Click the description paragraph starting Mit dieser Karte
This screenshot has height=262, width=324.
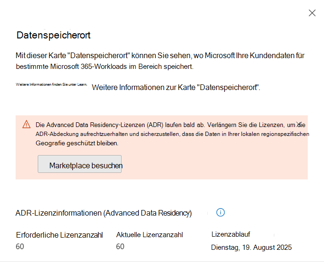point(160,61)
